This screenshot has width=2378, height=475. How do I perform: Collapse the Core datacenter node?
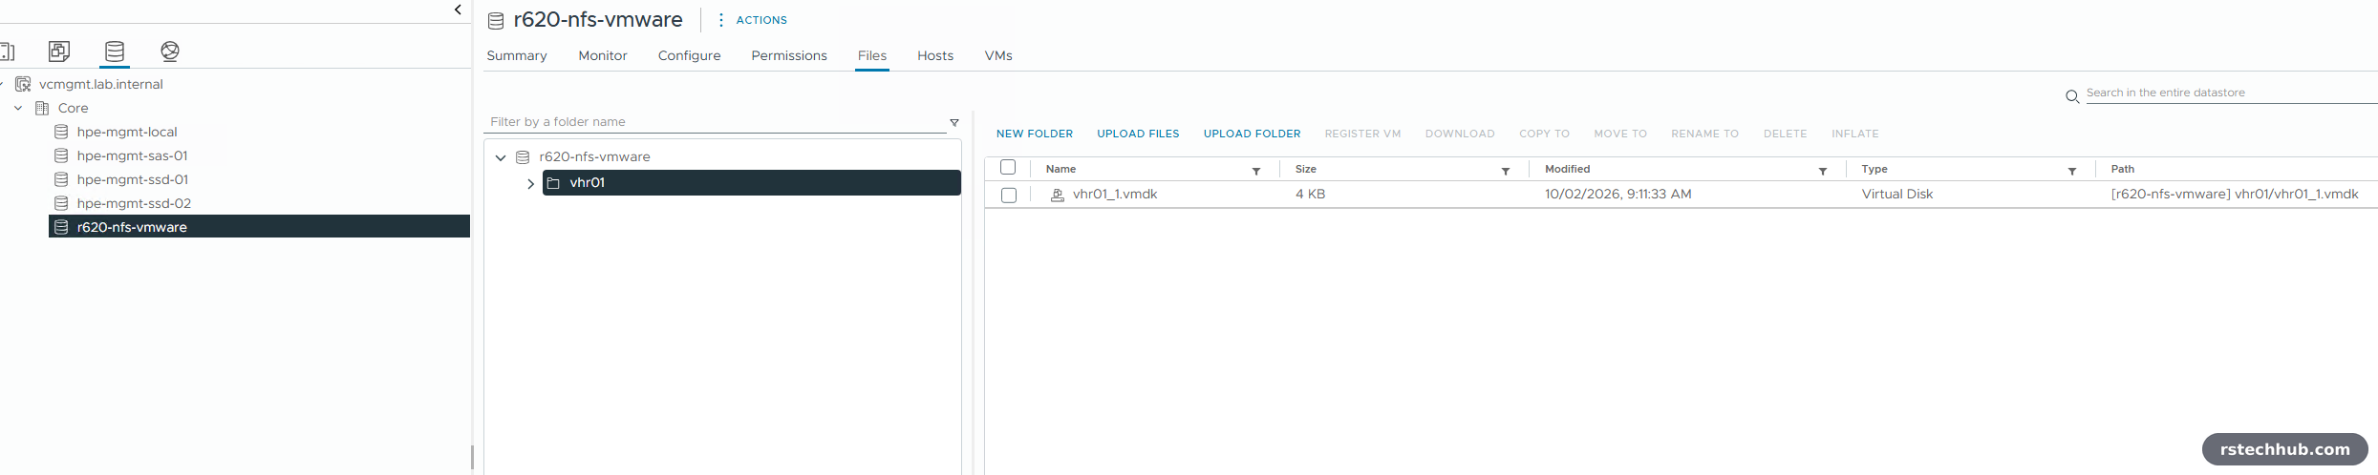pos(18,108)
